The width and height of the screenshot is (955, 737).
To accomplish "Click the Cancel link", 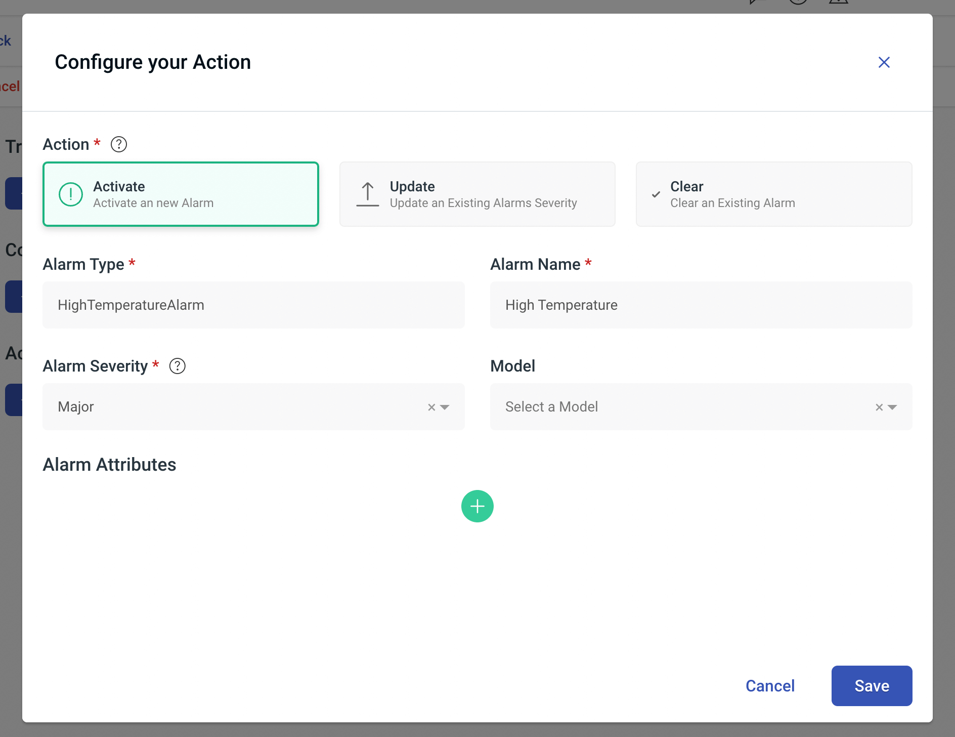I will (x=770, y=685).
